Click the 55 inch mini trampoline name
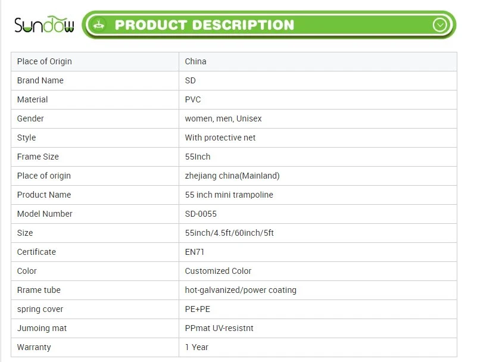The height and width of the screenshot is (362, 502). coord(229,195)
